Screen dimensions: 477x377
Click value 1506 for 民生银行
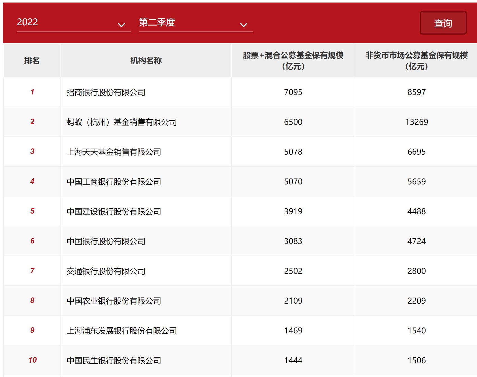click(x=417, y=360)
